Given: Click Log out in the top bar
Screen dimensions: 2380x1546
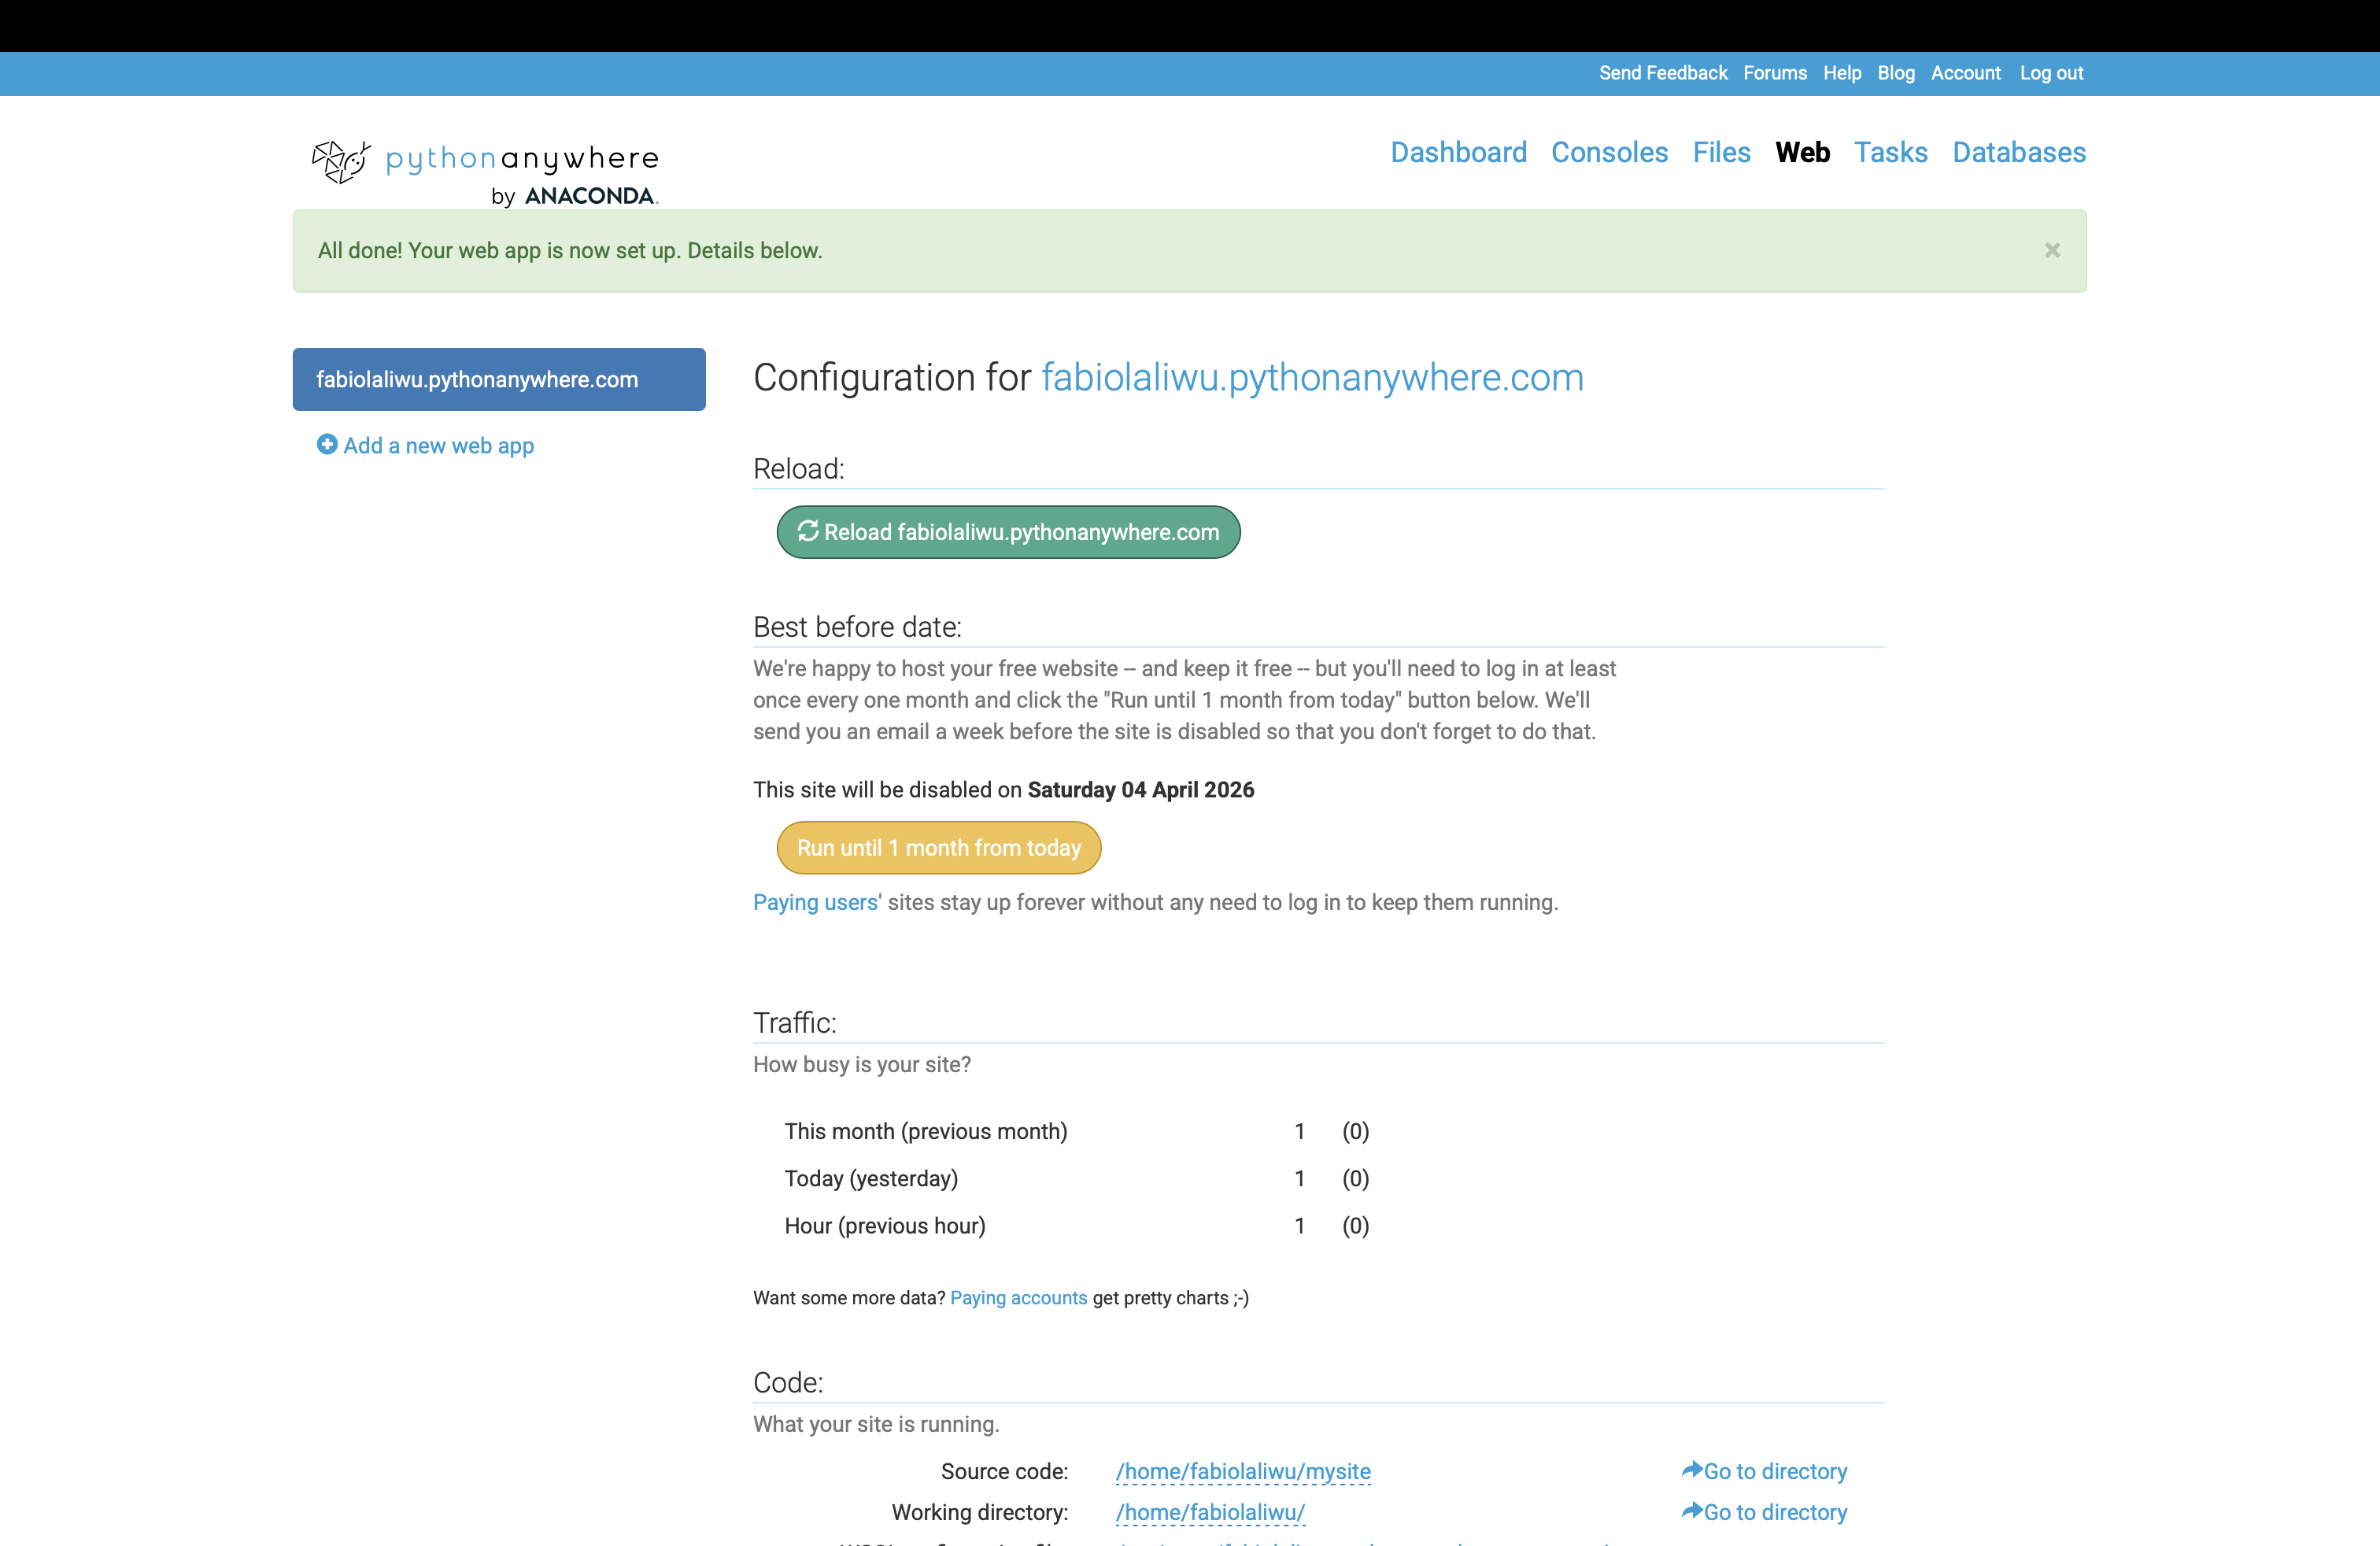Looking at the screenshot, I should click(x=2051, y=73).
